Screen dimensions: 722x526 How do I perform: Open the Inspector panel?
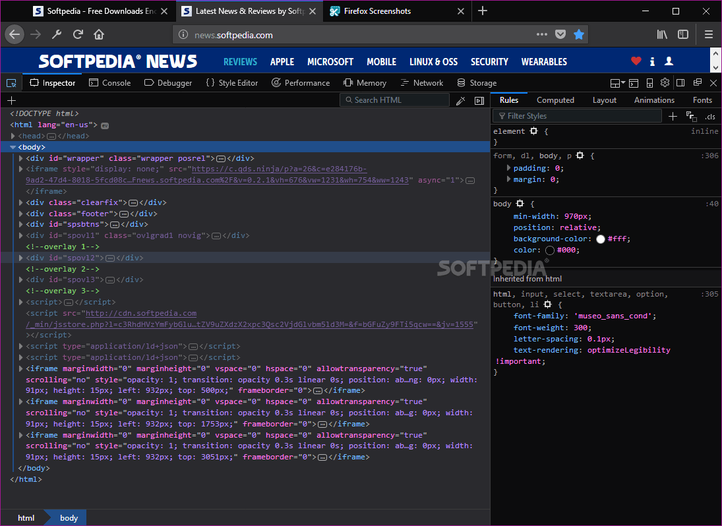point(53,83)
